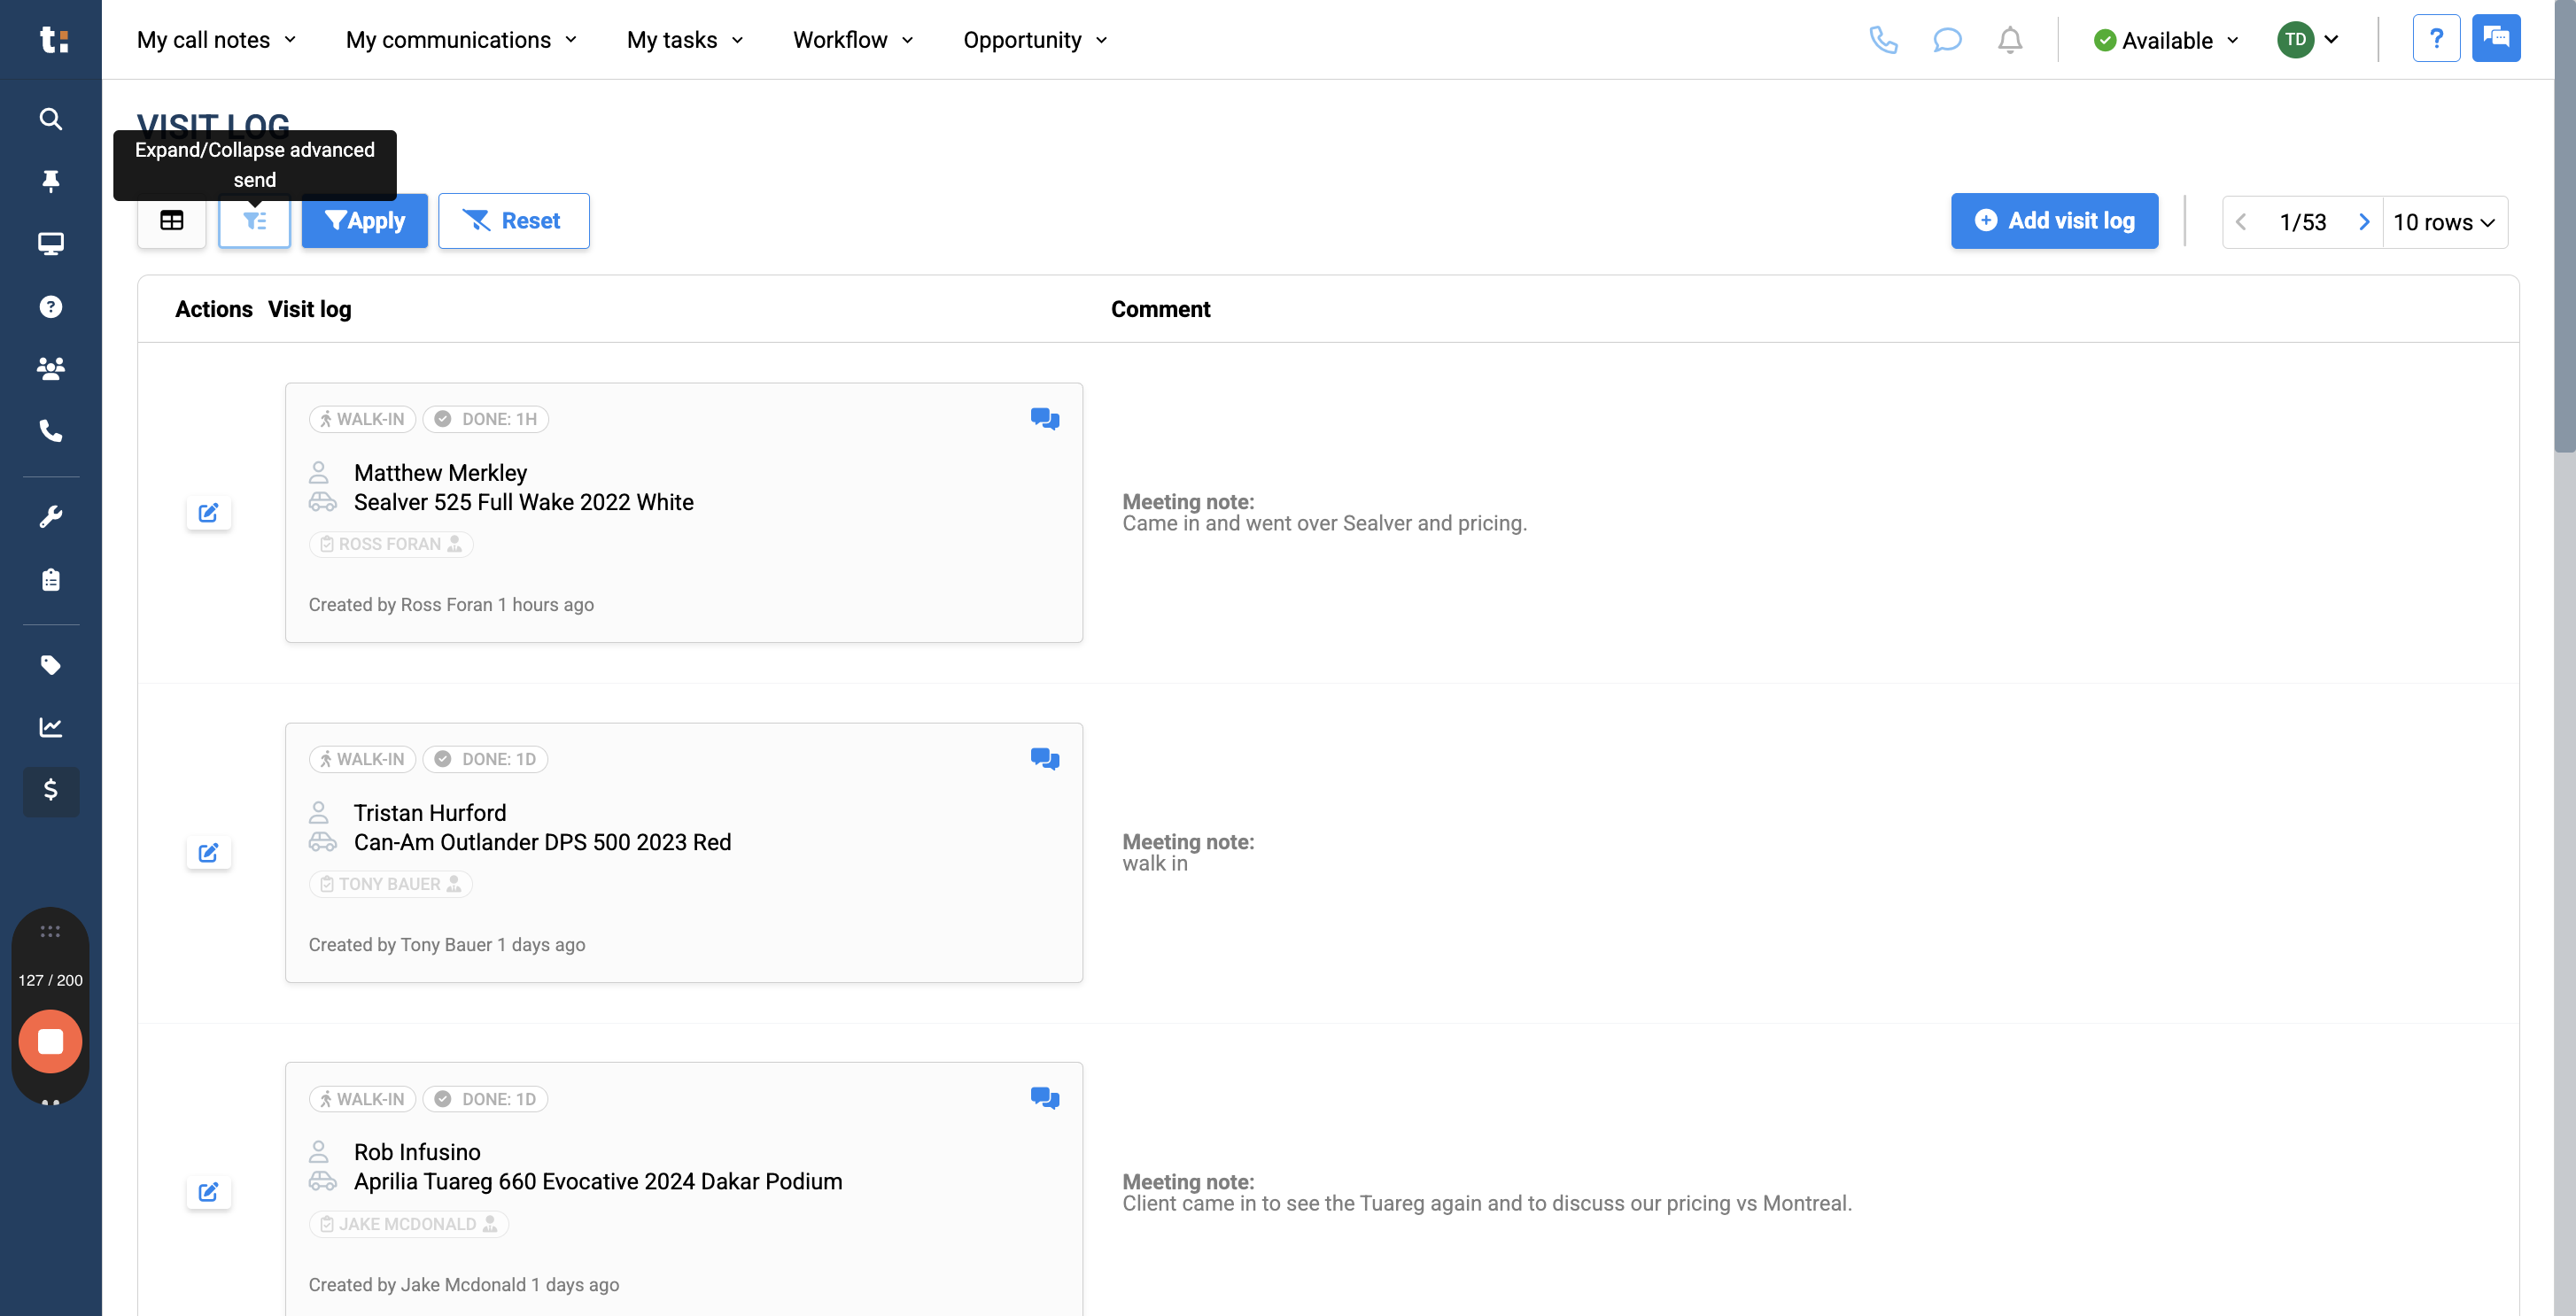Edit Matthew Merkley visit log entry
2576x1316 pixels.
coord(208,513)
